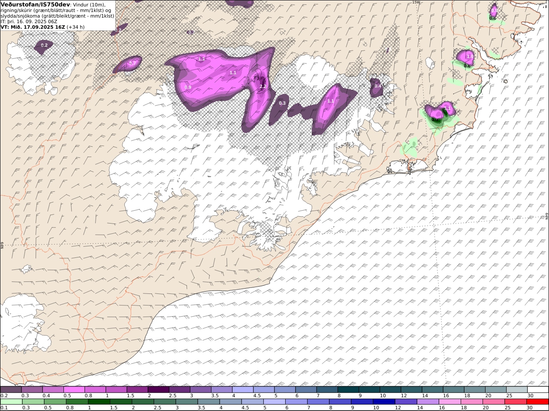The height and width of the screenshot is (411, 549).
Task: Click the 0.6 value near the top right
Action: click(x=493, y=18)
